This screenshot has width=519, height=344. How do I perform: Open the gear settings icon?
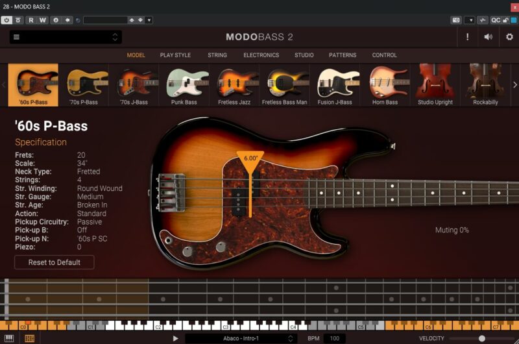(509, 37)
